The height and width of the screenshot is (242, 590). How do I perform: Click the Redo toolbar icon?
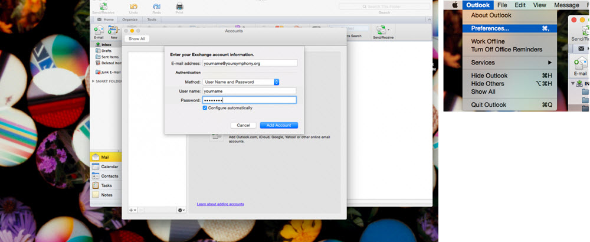pos(156,6)
